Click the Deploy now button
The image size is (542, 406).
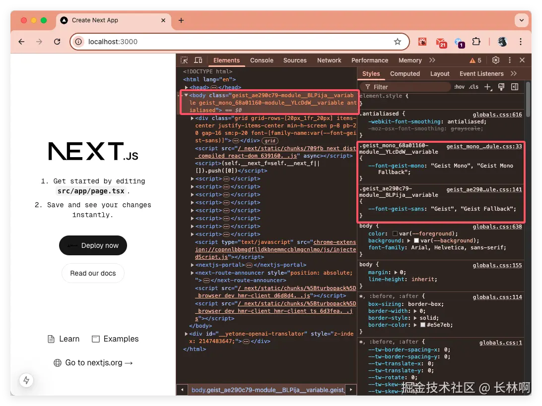[x=93, y=245]
